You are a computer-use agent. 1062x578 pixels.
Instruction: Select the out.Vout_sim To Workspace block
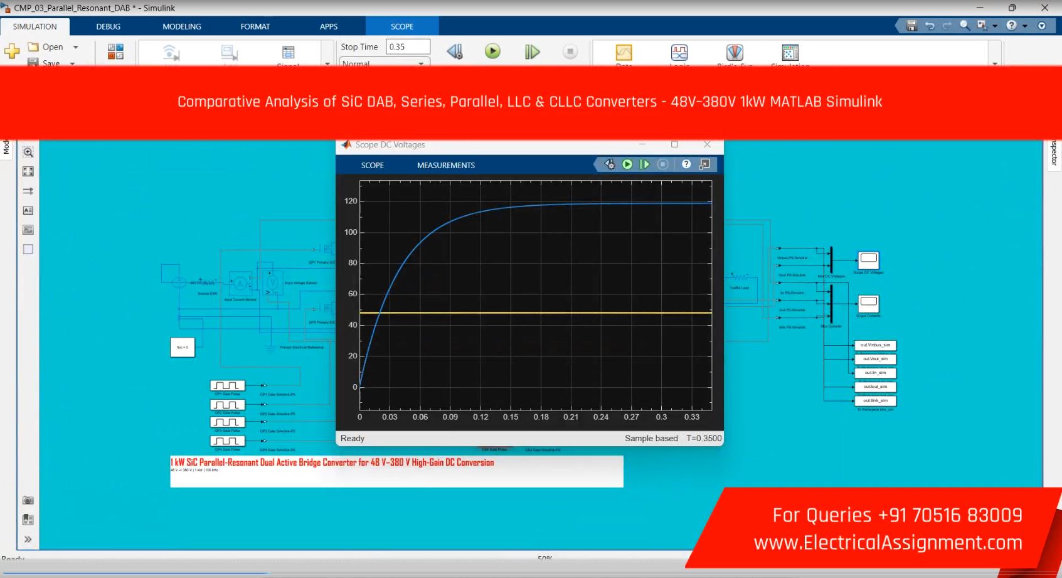(x=876, y=359)
